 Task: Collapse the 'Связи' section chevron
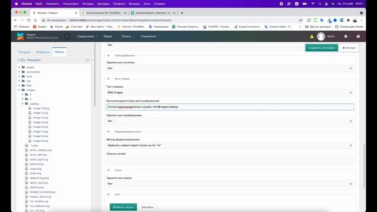pos(108,170)
